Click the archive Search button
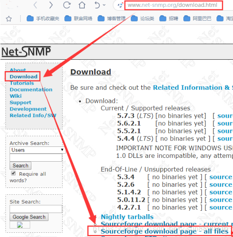The image size is (233, 237). [x=20, y=165]
